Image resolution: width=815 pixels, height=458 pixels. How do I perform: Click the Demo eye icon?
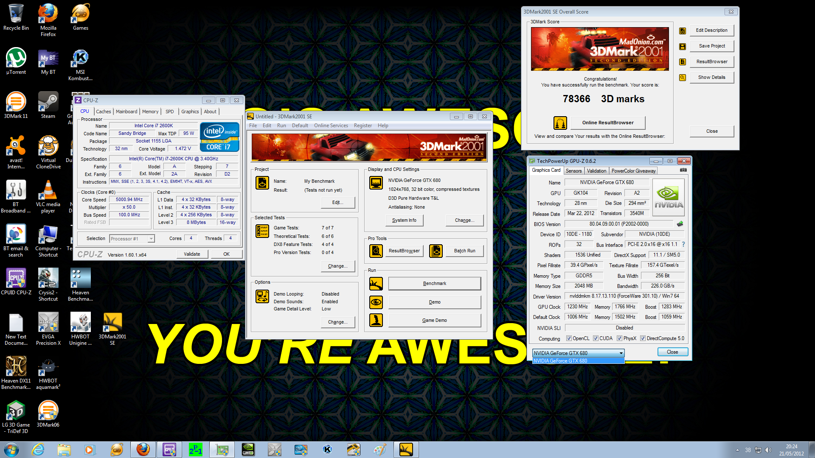click(x=376, y=302)
